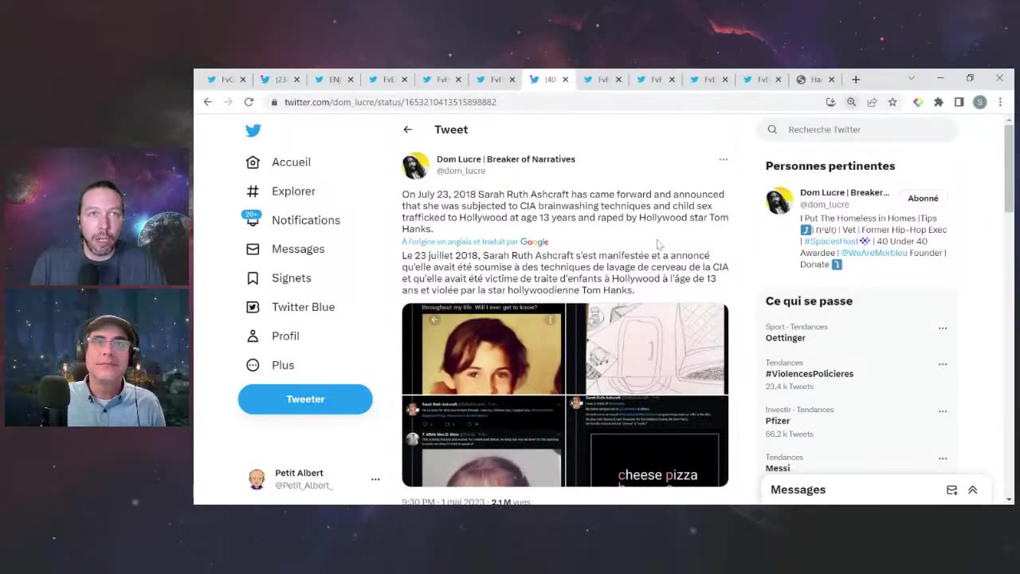Viewport: 1020px width, 574px height.
Task: Open the Messi trending topic
Action: tap(778, 468)
